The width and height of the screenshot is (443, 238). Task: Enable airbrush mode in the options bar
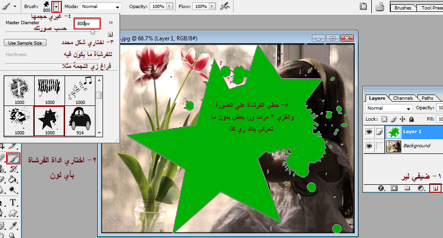click(x=225, y=7)
